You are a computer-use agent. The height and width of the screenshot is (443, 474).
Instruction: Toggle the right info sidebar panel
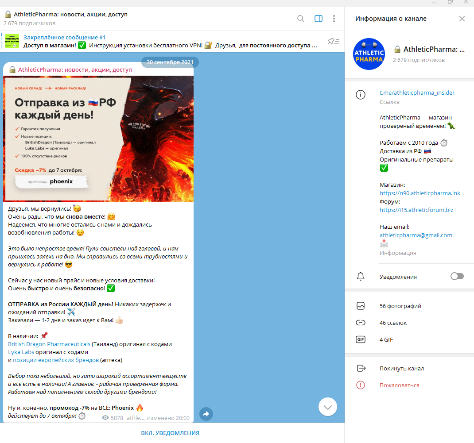318,19
